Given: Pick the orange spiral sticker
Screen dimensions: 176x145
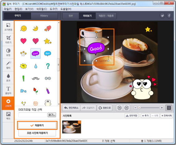Looking at the screenshot, I should click(35, 103).
